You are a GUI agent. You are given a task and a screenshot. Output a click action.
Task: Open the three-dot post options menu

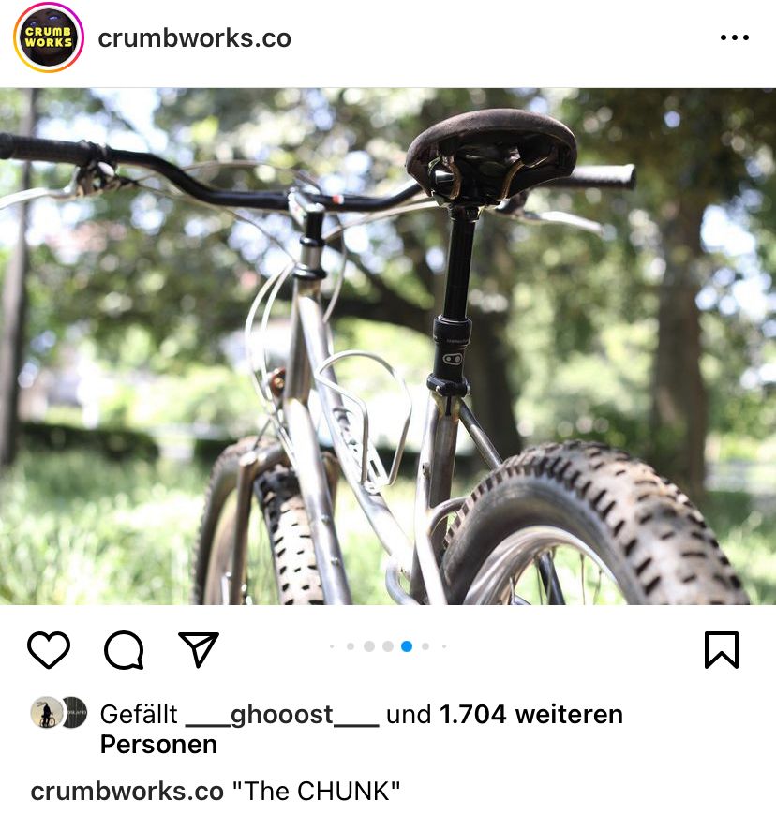pyautogui.click(x=734, y=37)
